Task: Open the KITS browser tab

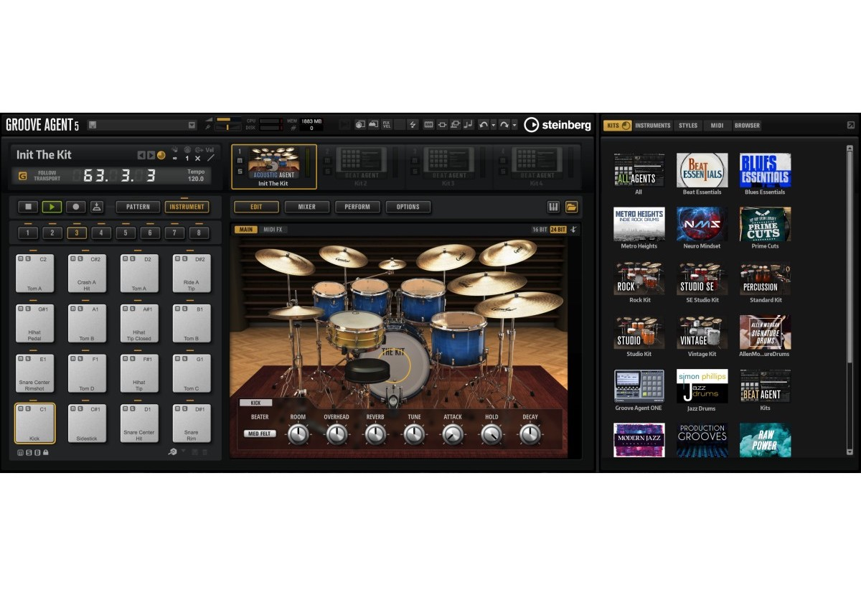Action: pos(618,126)
